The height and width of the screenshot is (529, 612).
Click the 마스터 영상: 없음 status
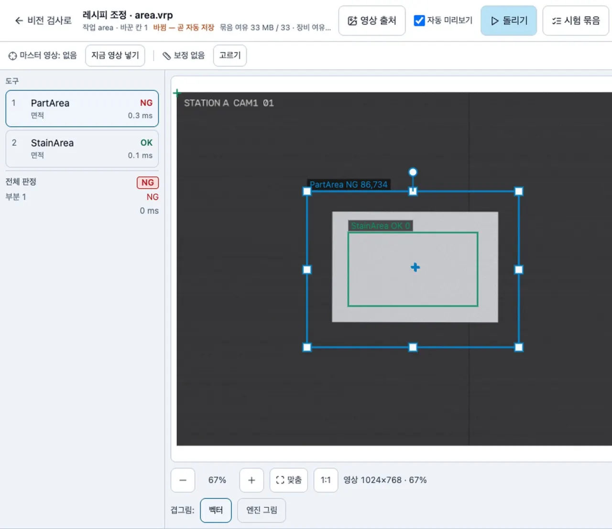[x=43, y=55]
